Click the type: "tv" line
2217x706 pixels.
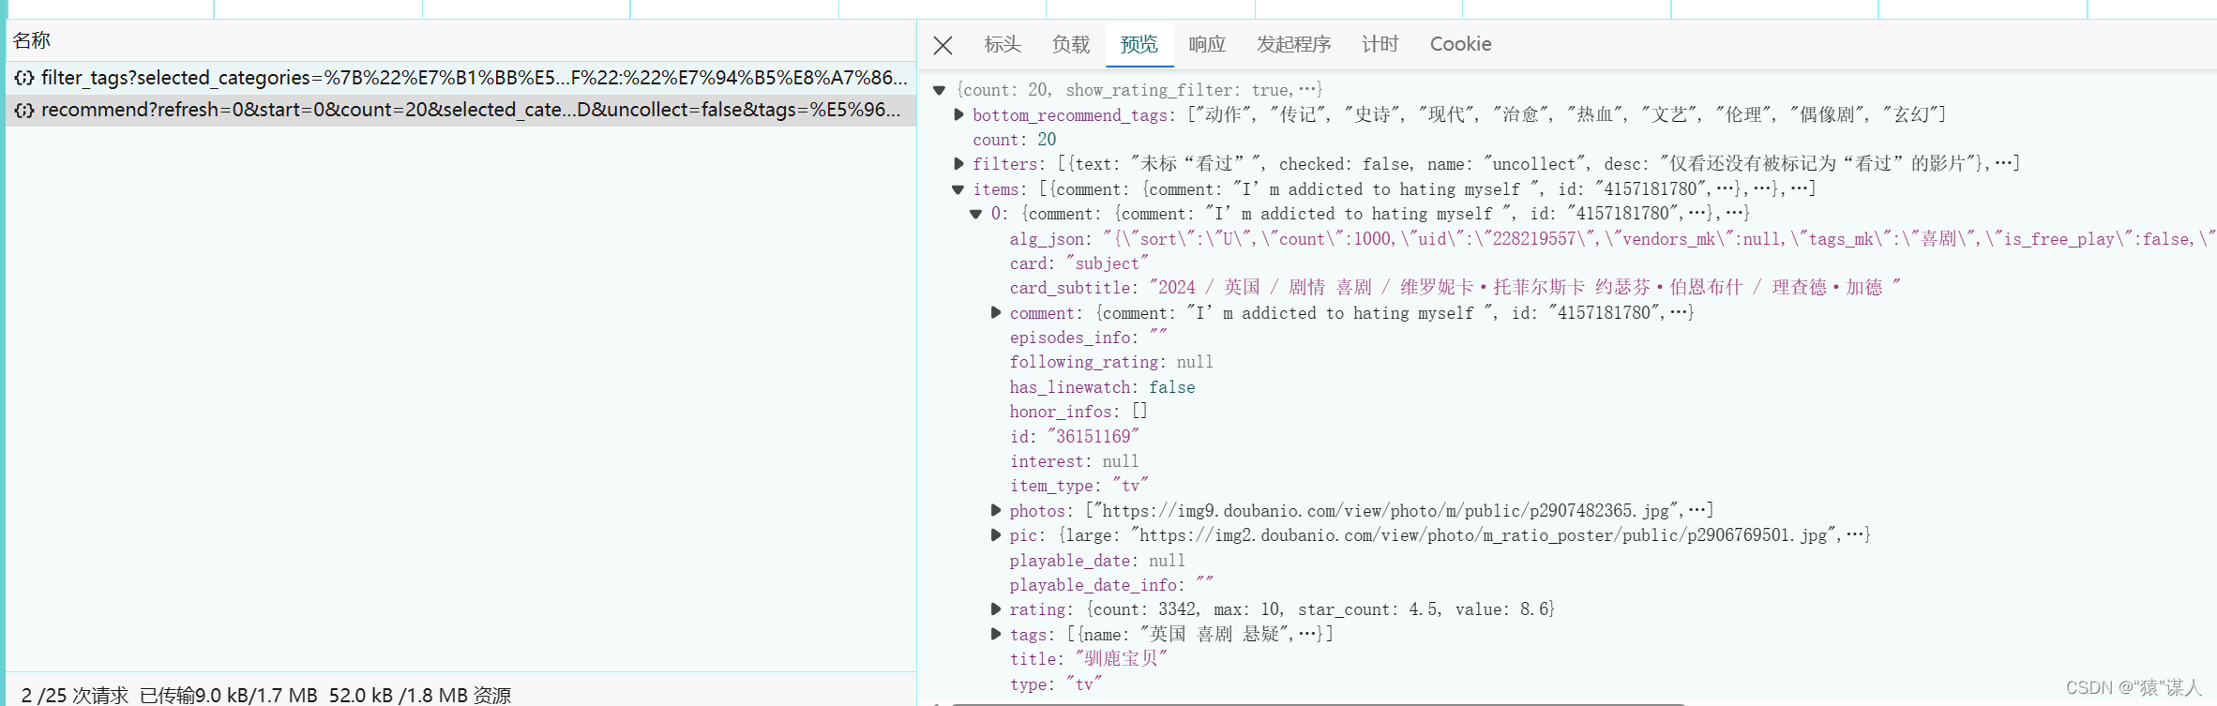[x=1056, y=684]
